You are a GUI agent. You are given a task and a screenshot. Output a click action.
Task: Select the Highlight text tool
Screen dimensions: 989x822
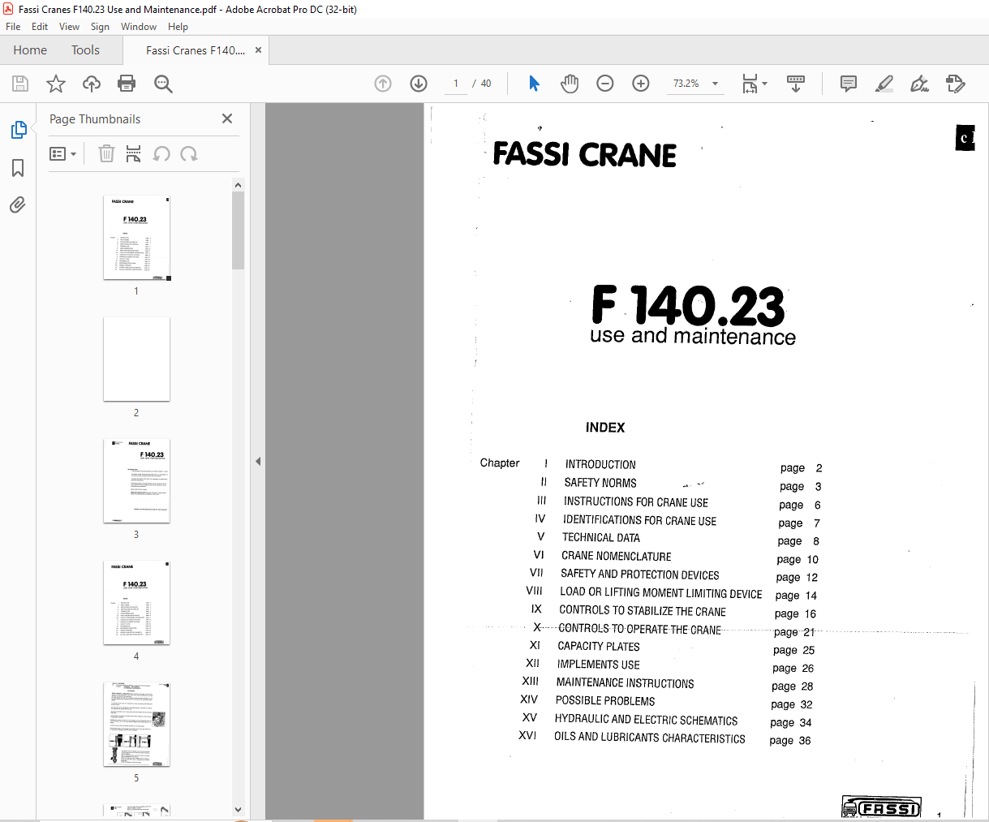tap(884, 84)
